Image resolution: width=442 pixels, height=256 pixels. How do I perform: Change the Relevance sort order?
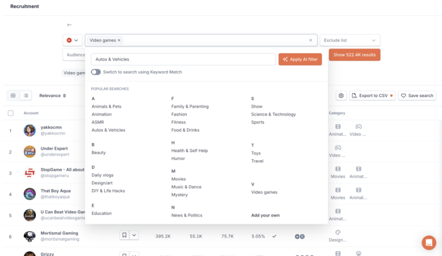pos(52,96)
